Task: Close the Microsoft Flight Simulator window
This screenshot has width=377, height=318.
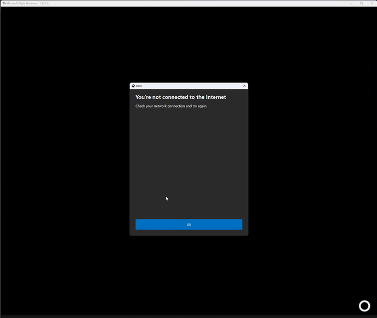Action: click(x=372, y=3)
